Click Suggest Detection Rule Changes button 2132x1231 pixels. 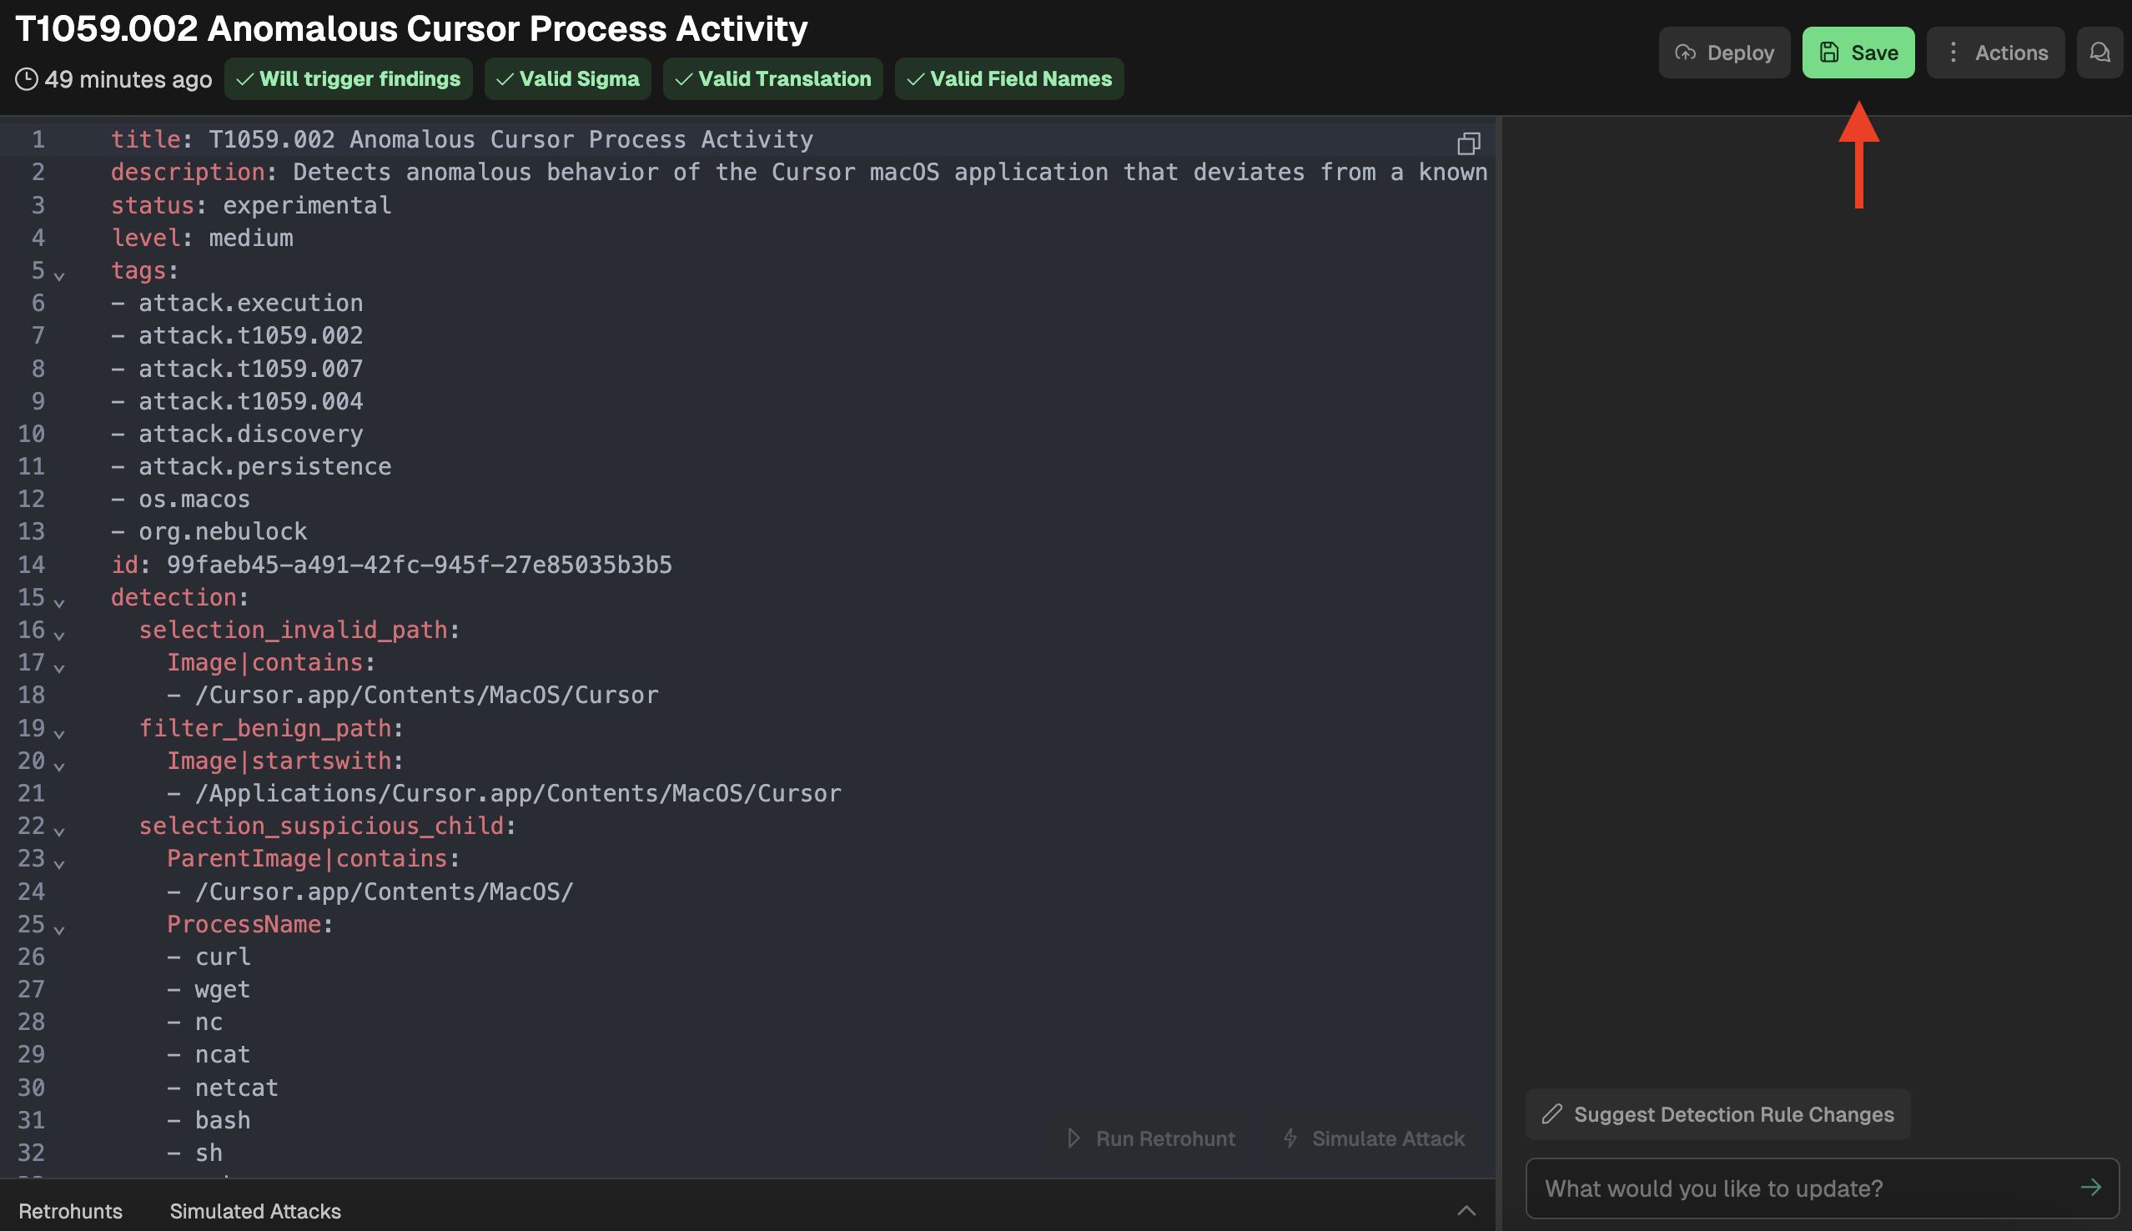click(x=1717, y=1113)
